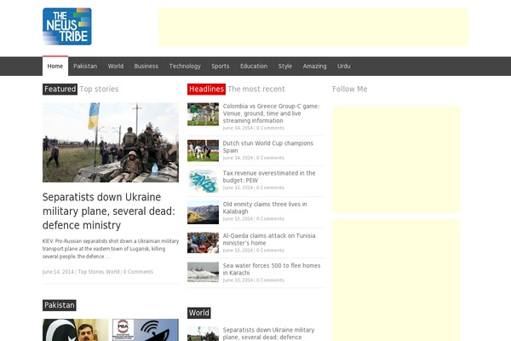
Task: Click Follow Me sidebar heading
Action: [350, 89]
